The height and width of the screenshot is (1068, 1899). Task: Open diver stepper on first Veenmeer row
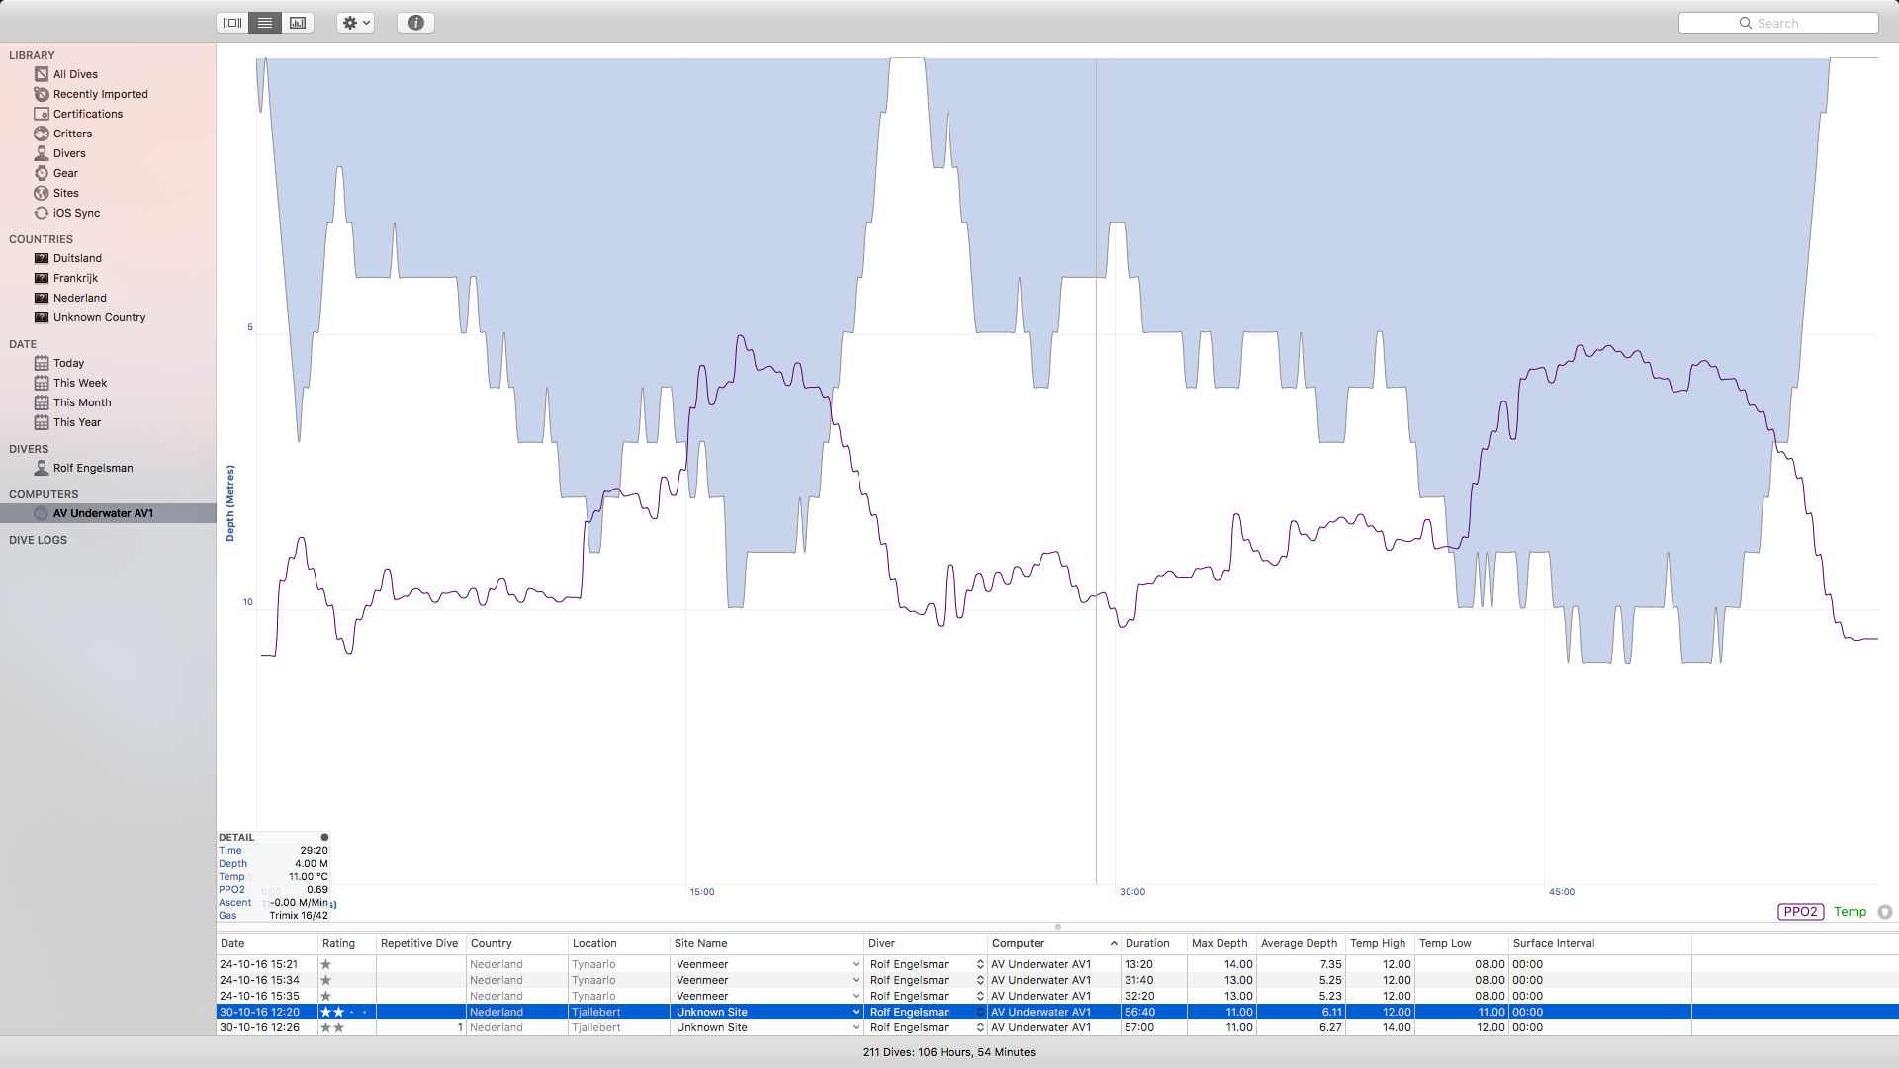(980, 964)
